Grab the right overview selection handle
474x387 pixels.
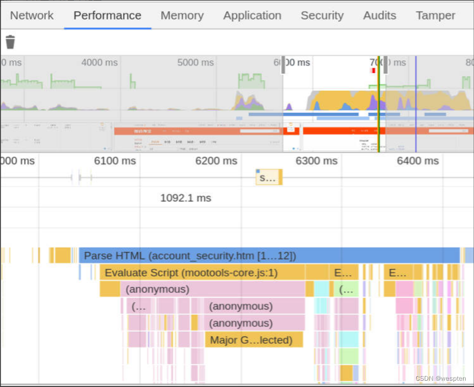pos(385,65)
